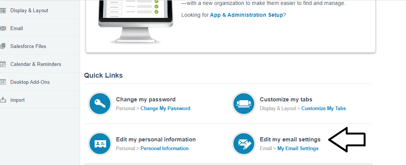Click the Display & Layout sidebar icon

pos(3,11)
